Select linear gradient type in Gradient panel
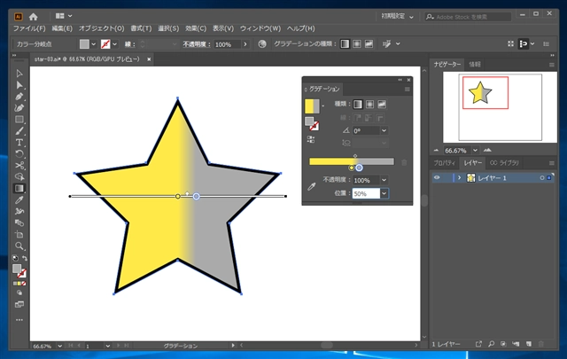Image resolution: width=567 pixels, height=359 pixels. click(358, 105)
